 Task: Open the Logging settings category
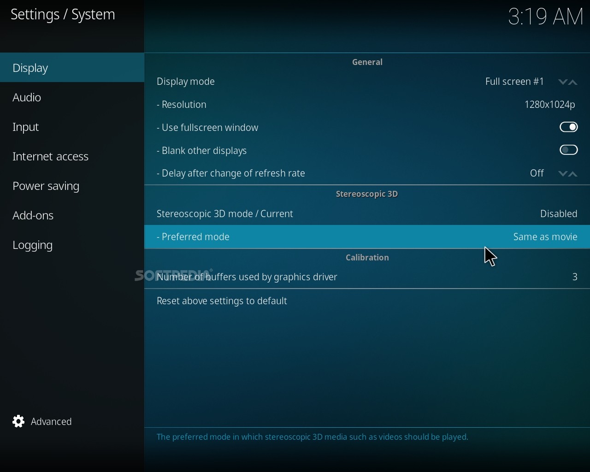[72, 245]
